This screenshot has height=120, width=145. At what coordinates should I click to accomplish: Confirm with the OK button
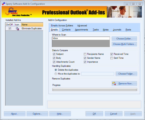click(94, 114)
